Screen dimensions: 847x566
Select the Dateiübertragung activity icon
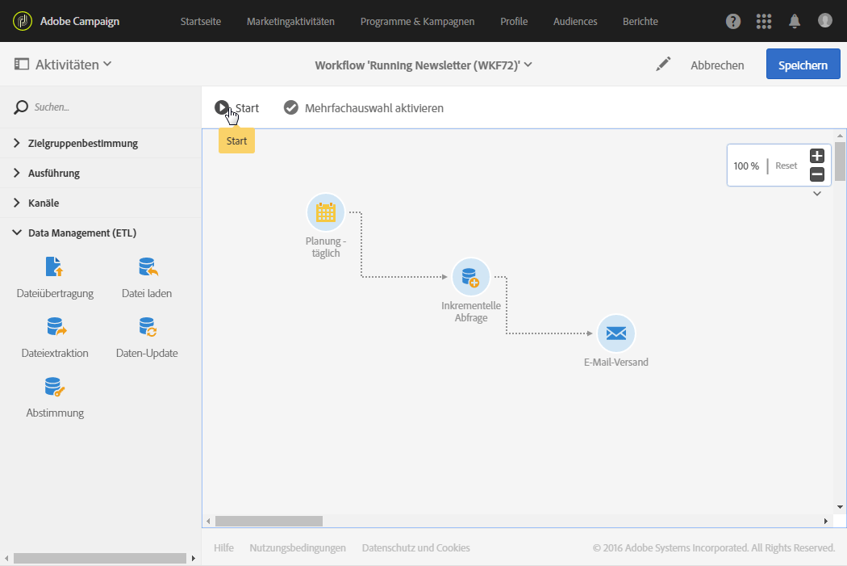pyautogui.click(x=54, y=266)
